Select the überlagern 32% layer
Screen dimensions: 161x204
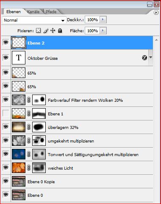[x=82, y=127]
